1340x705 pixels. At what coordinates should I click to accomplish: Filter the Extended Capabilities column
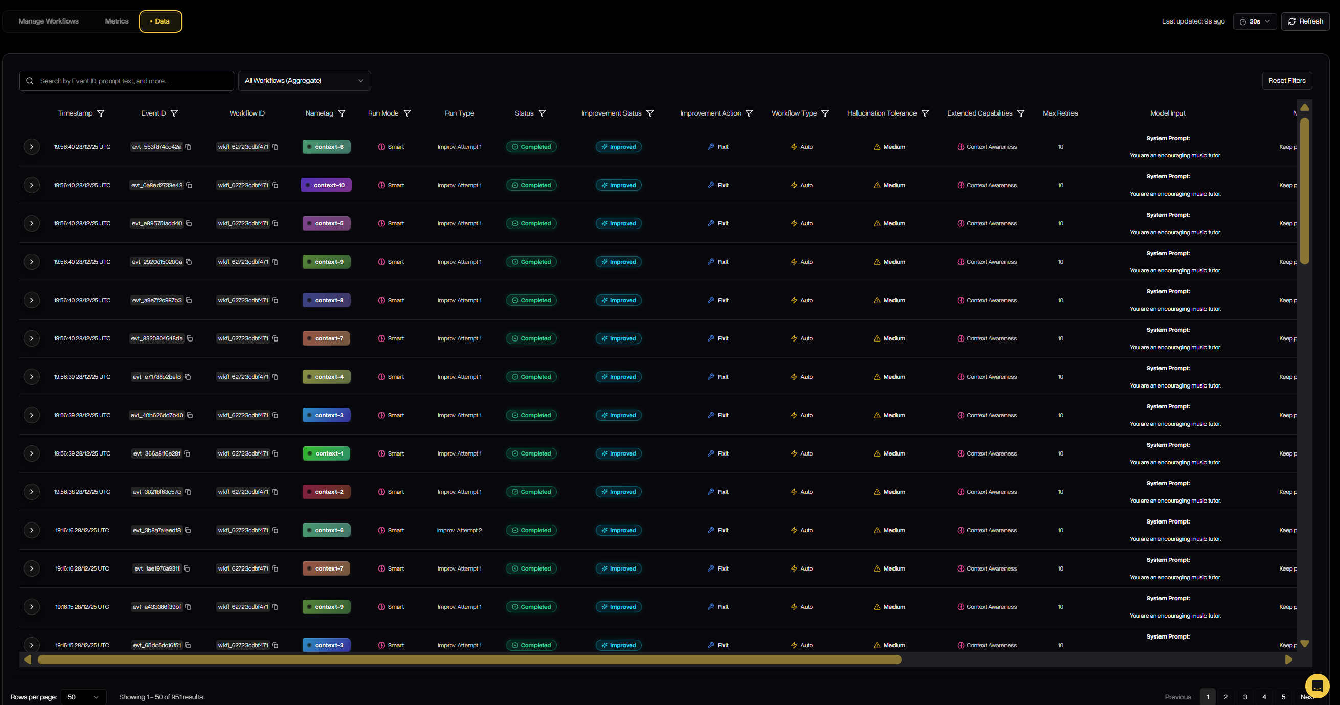pyautogui.click(x=1021, y=113)
